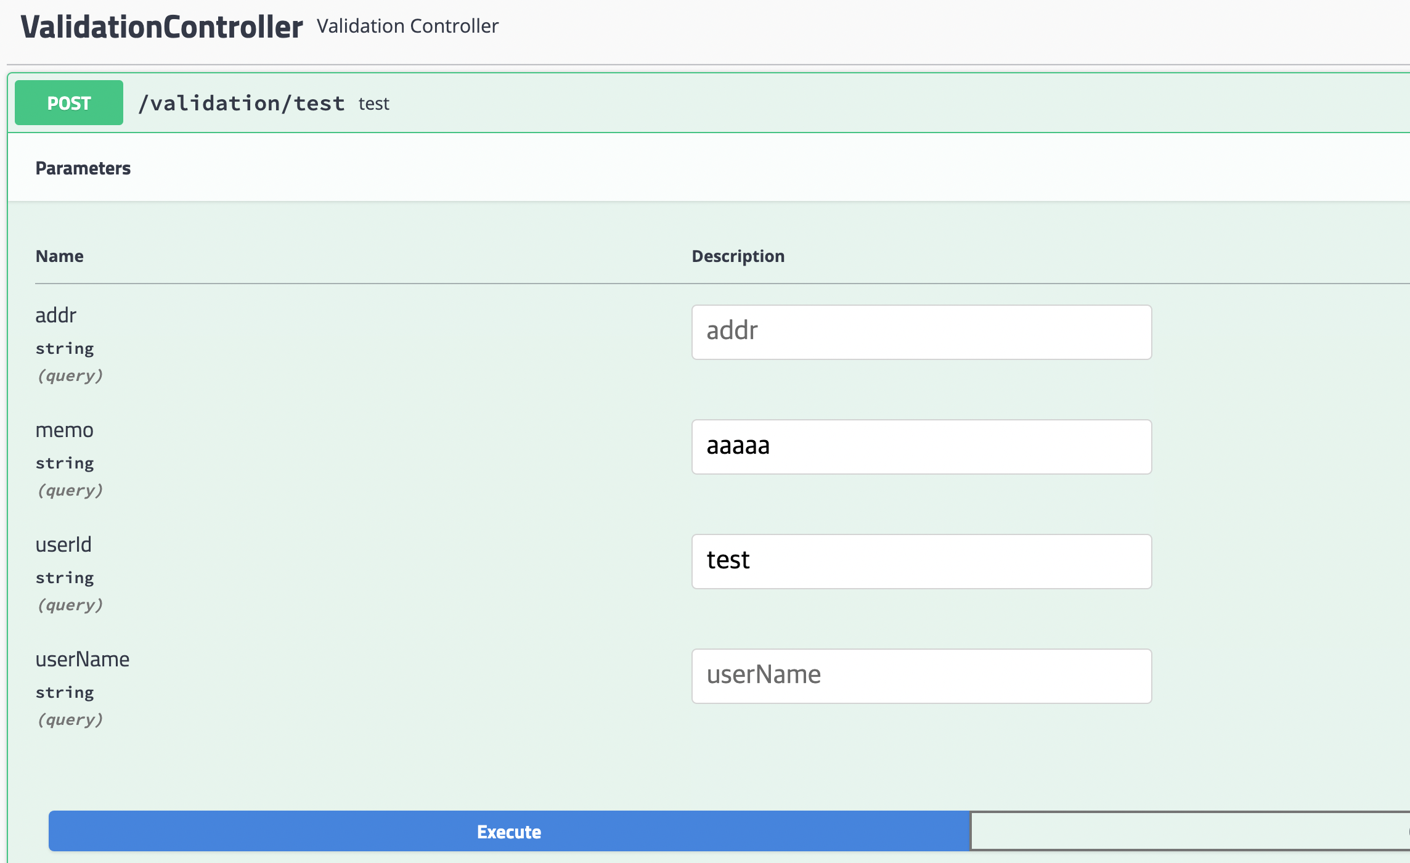The width and height of the screenshot is (1410, 863).
Task: Click the userId field containing test
Action: [921, 562]
